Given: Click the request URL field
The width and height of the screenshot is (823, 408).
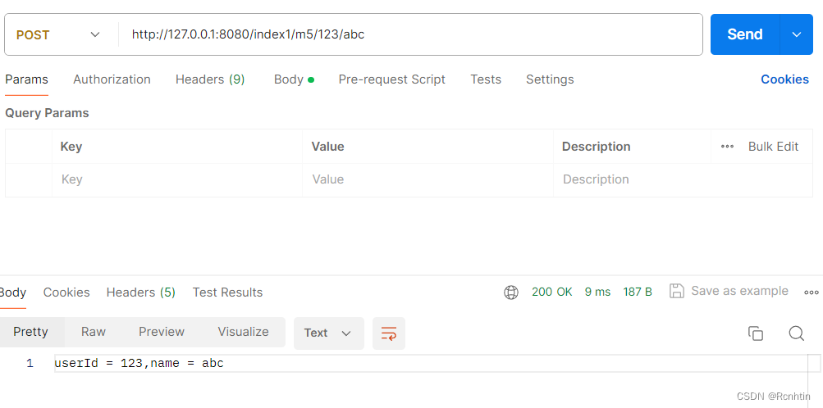Looking at the screenshot, I should pyautogui.click(x=410, y=34).
